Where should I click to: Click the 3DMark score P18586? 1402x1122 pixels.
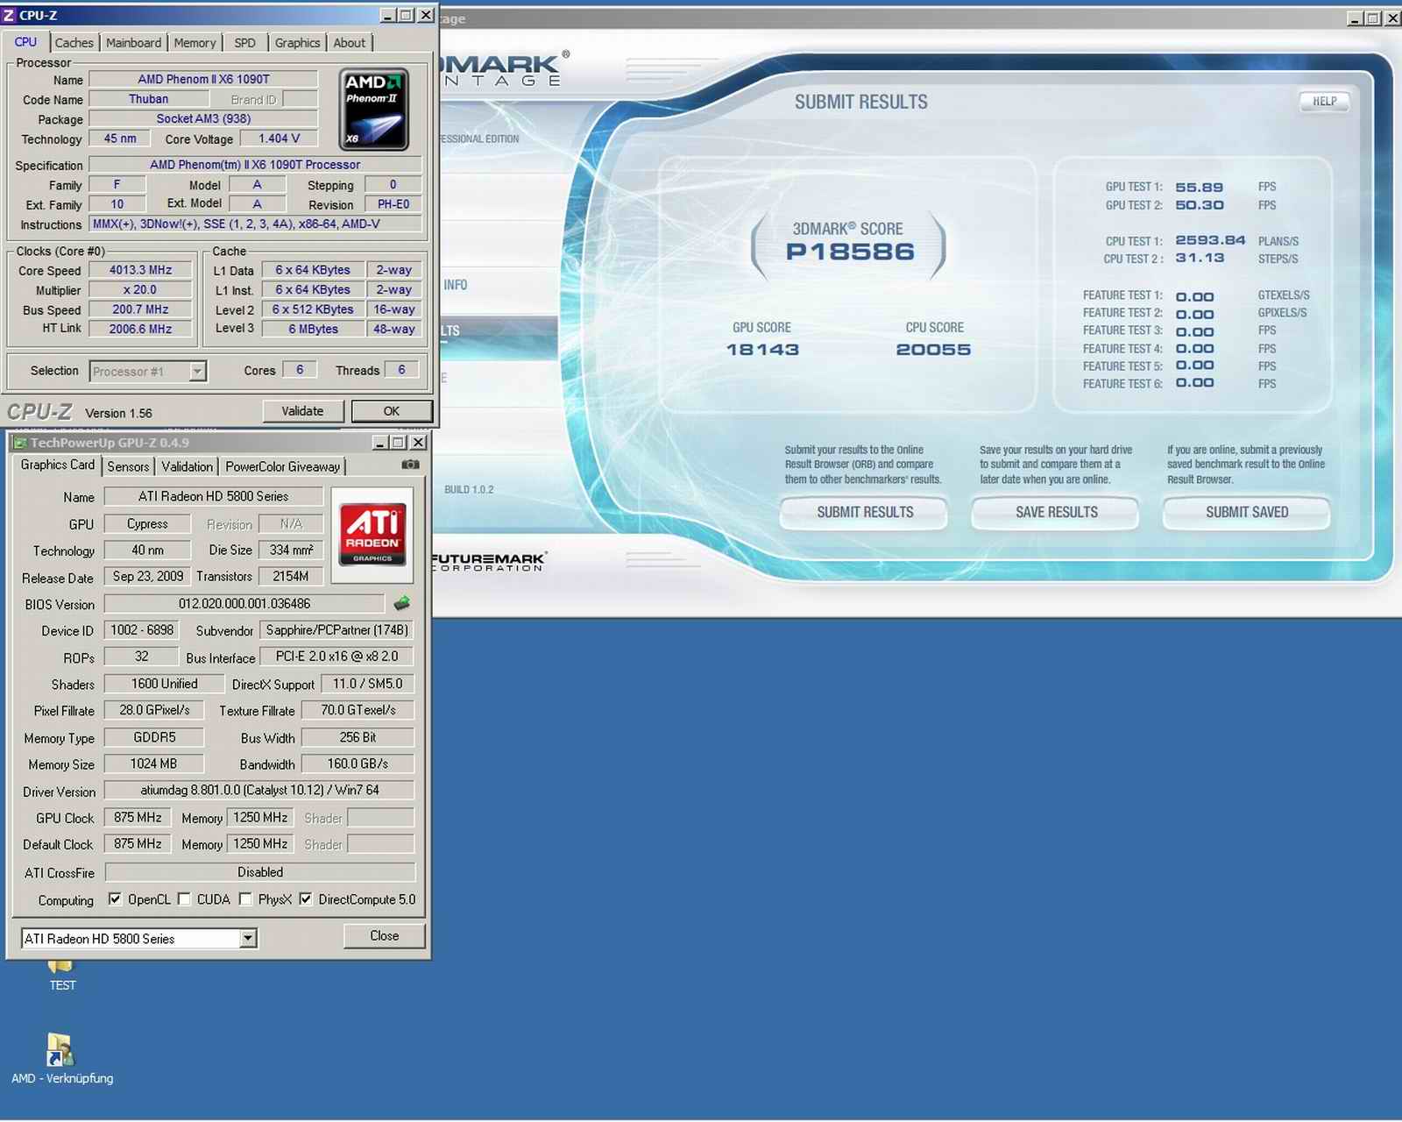point(850,252)
